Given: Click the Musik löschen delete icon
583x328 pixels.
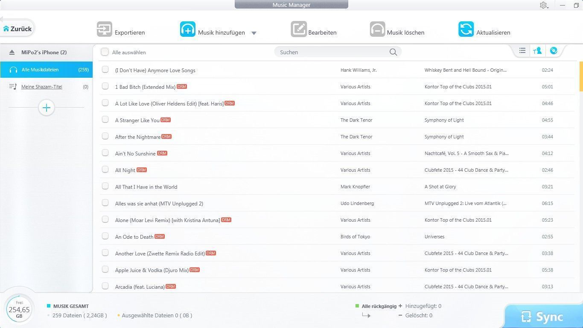Looking at the screenshot, I should (377, 29).
